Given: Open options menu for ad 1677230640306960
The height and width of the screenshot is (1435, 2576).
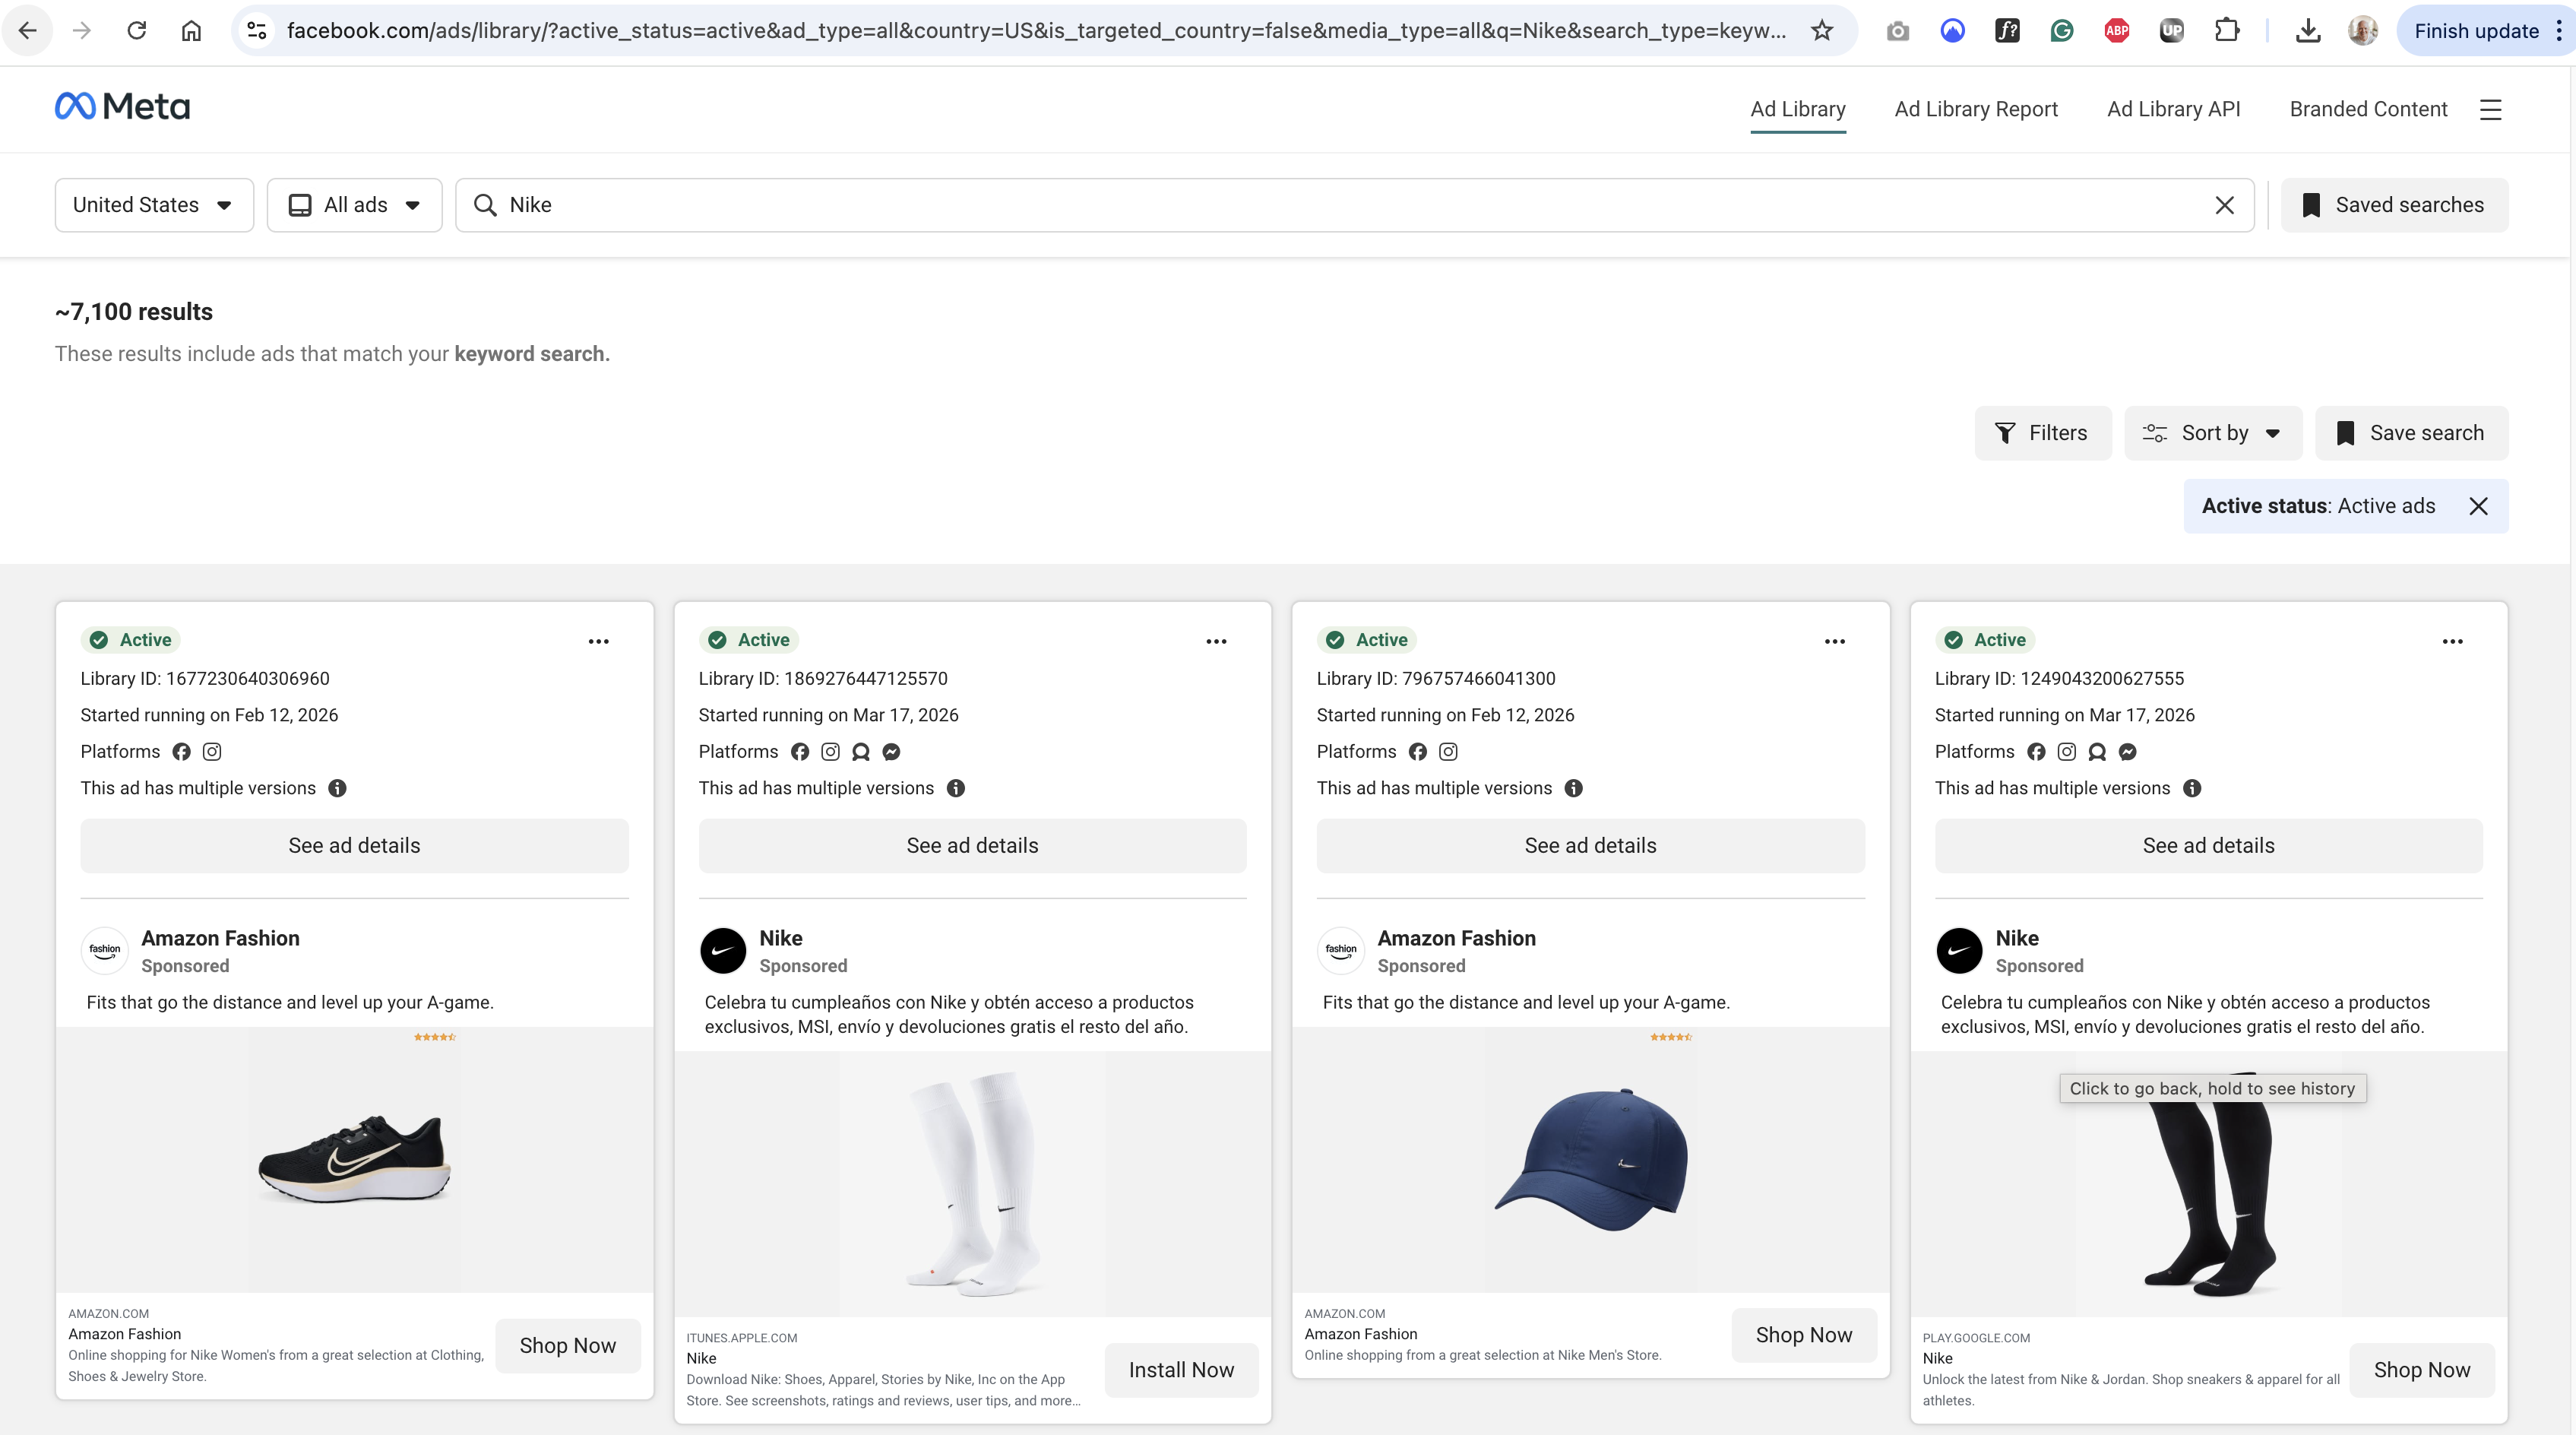Looking at the screenshot, I should click(599, 641).
